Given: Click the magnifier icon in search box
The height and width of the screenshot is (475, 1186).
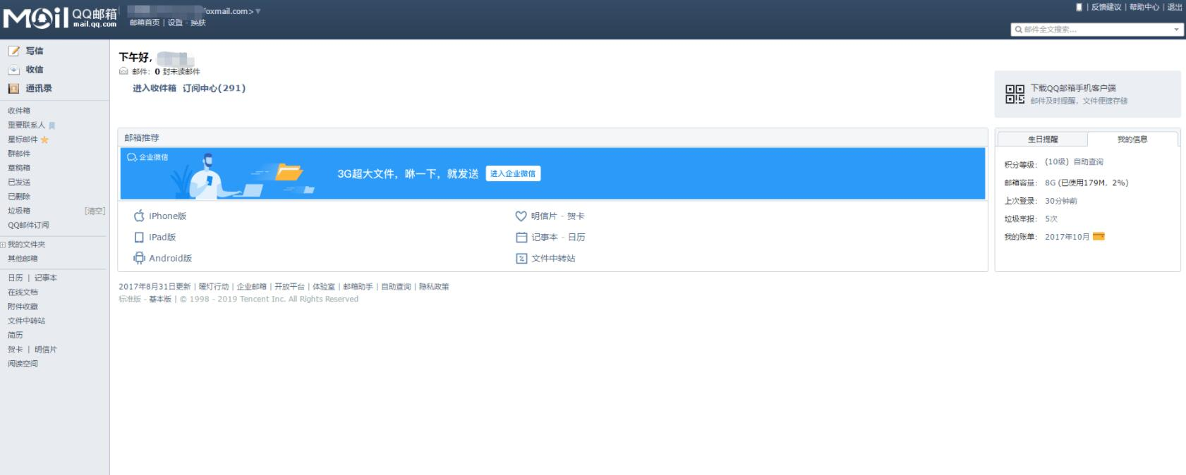Looking at the screenshot, I should click(x=1018, y=30).
